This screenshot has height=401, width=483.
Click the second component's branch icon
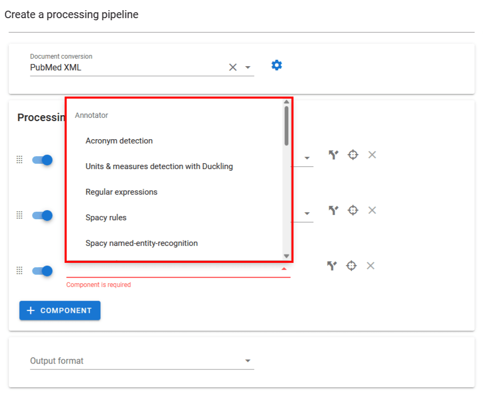[x=334, y=210]
